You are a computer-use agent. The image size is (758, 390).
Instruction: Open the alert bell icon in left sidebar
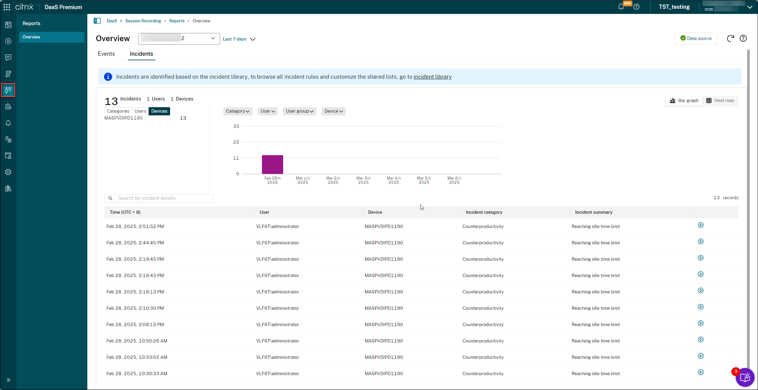click(8, 123)
